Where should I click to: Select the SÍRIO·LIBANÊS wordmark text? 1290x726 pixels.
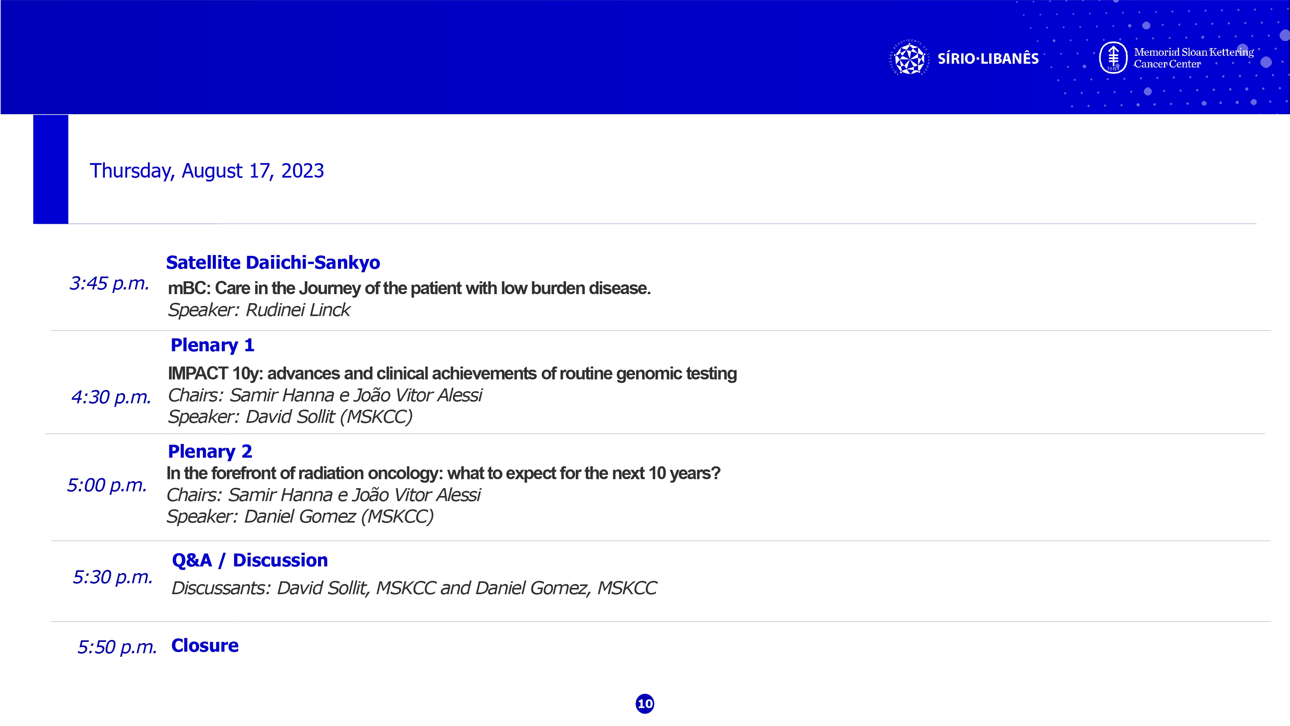click(x=988, y=59)
